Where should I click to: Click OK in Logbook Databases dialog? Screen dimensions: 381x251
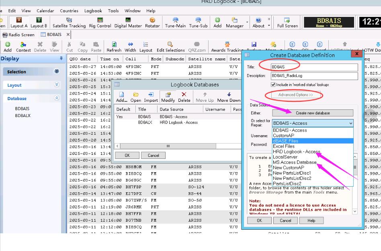pos(127,155)
